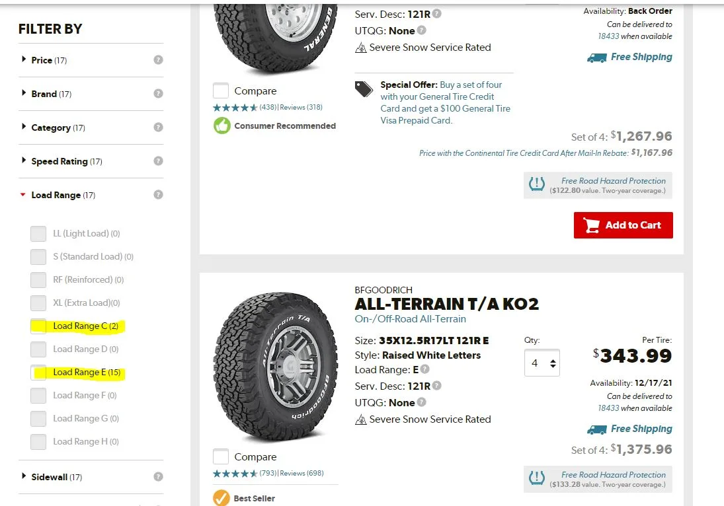Click Free Shipping text on BFGoodrich tire
This screenshot has width=724, height=506.
pos(641,429)
